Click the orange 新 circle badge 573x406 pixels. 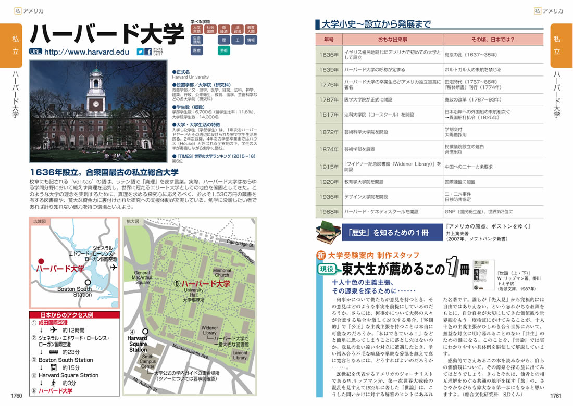click(321, 255)
